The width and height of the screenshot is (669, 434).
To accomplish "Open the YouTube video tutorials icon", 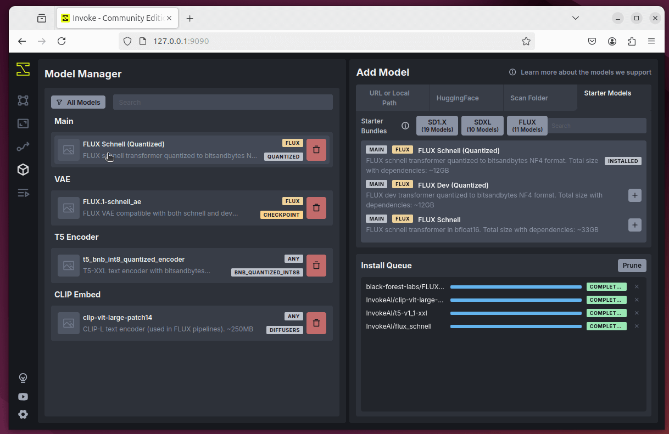I will (x=23, y=396).
